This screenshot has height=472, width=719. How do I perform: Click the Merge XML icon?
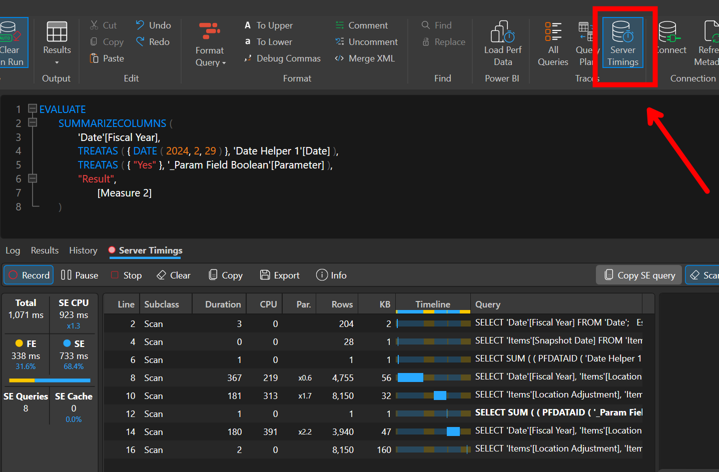[340, 58]
